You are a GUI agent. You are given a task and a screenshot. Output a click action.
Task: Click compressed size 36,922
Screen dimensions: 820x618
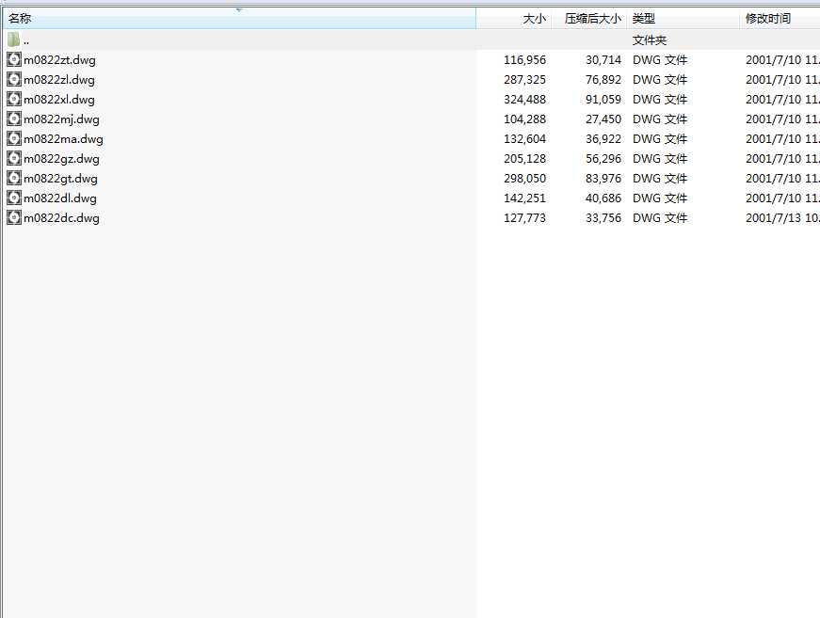coord(603,139)
